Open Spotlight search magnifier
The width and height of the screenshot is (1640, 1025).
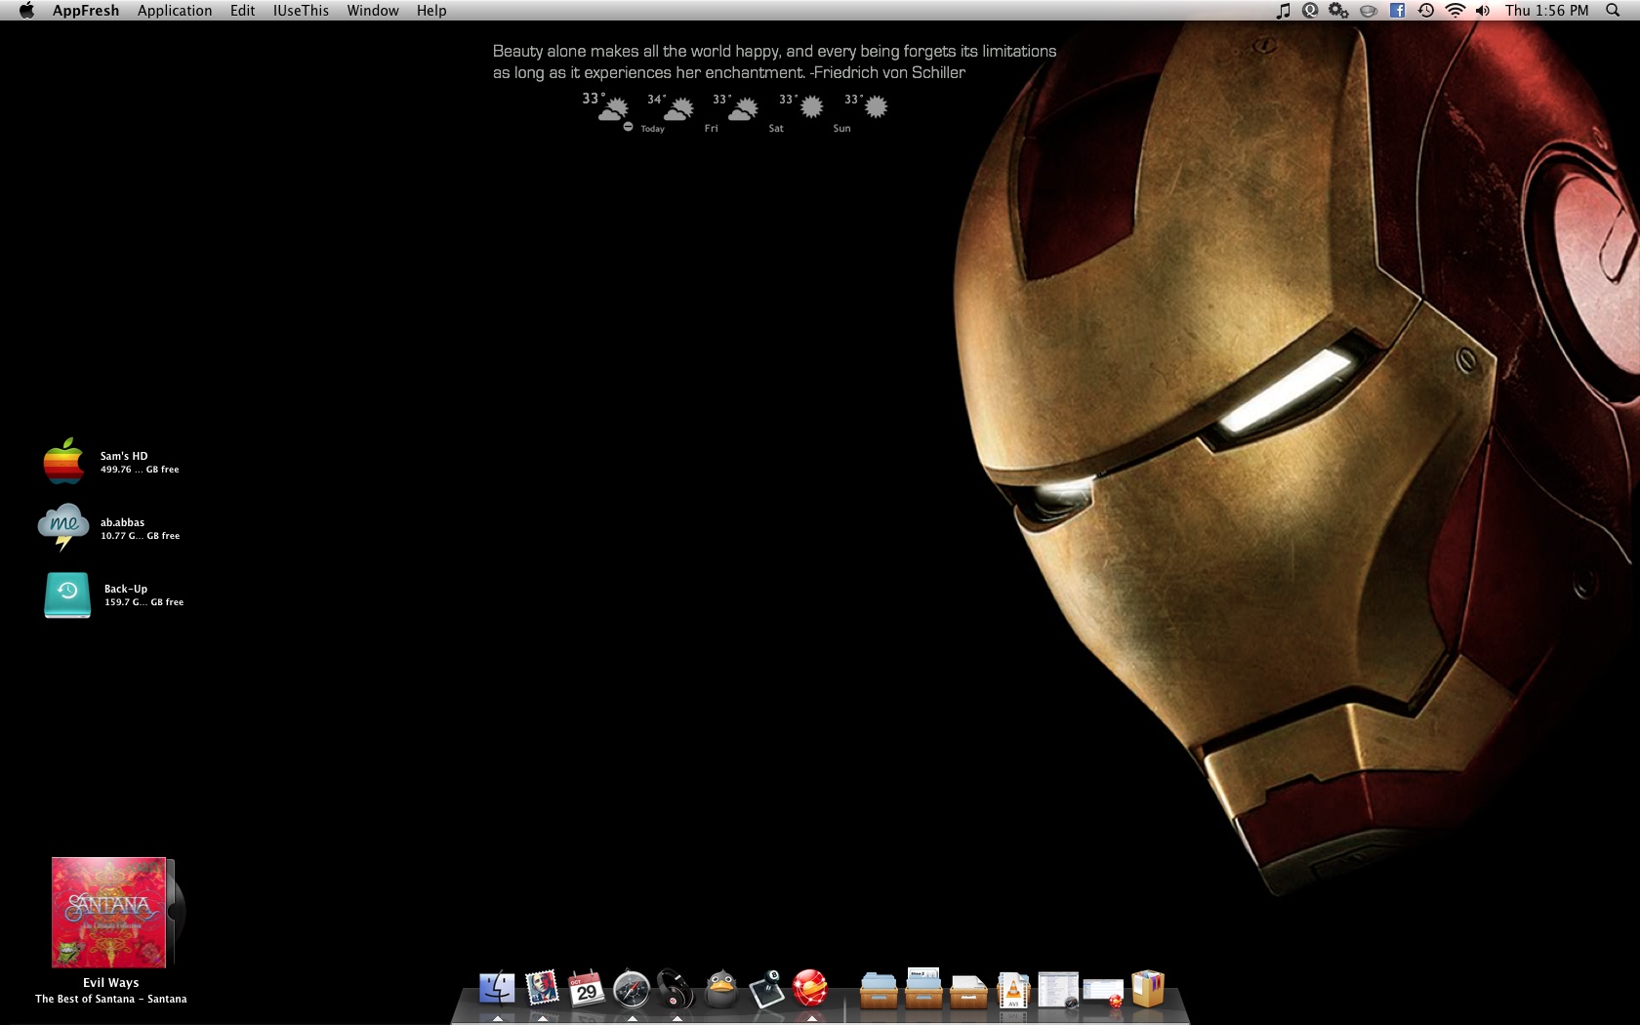pos(1613,11)
